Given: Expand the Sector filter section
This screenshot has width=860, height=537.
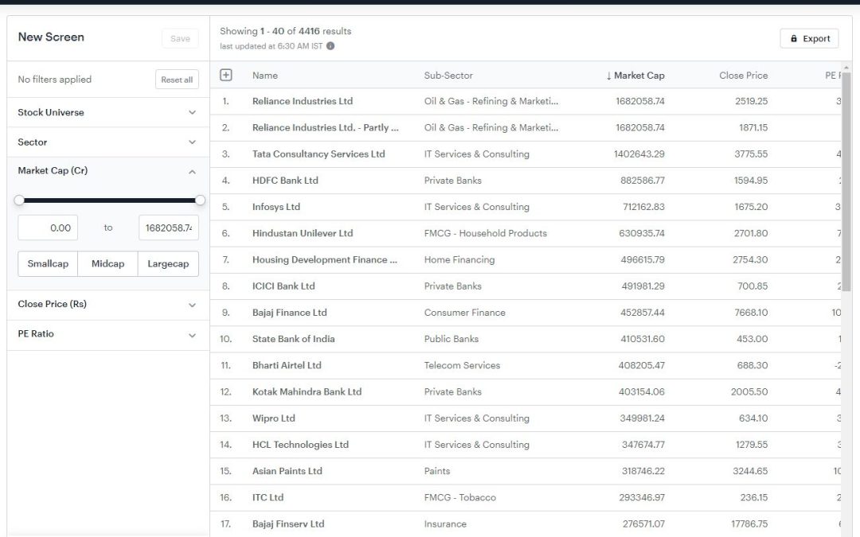Looking at the screenshot, I should [108, 142].
